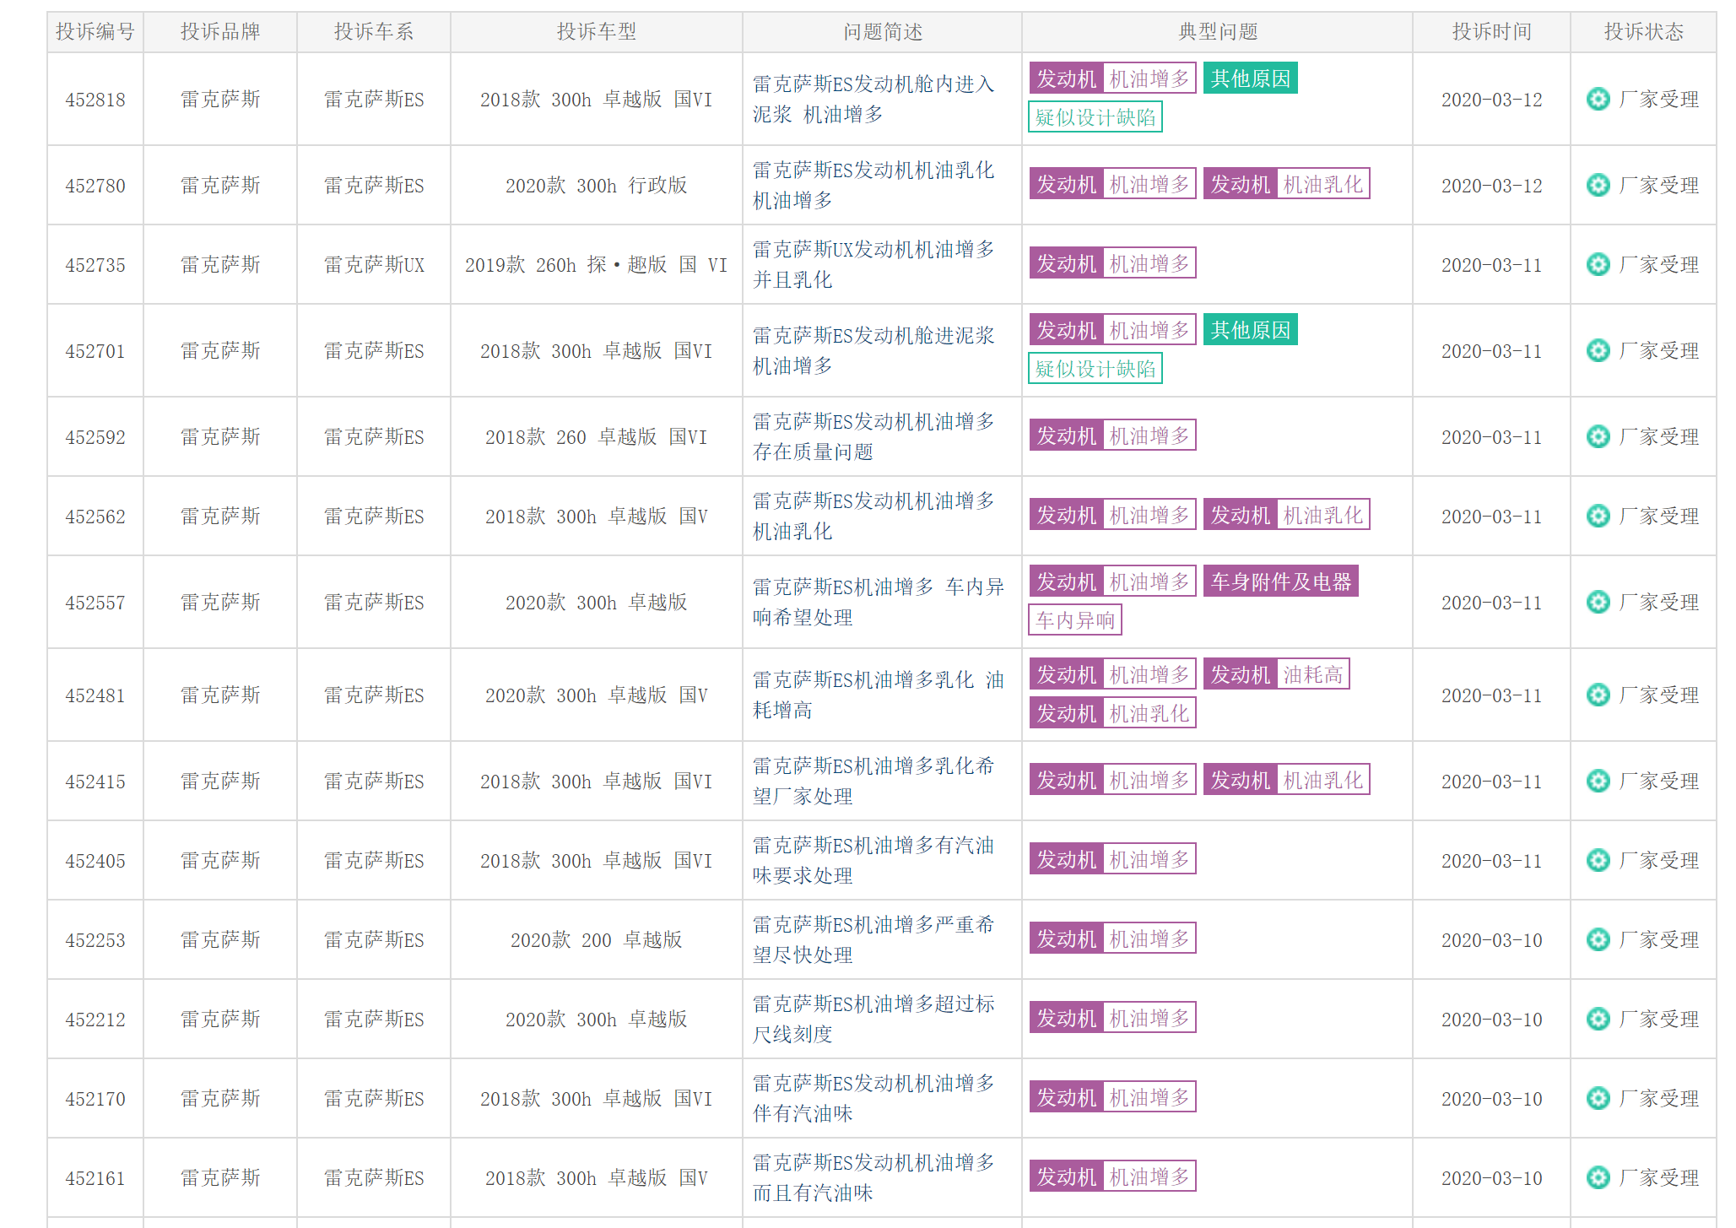Open complaint number 452780
The image size is (1736, 1228).
(x=95, y=186)
